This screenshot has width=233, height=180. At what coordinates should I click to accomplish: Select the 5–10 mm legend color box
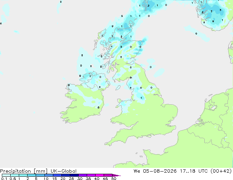tap(40, 175)
